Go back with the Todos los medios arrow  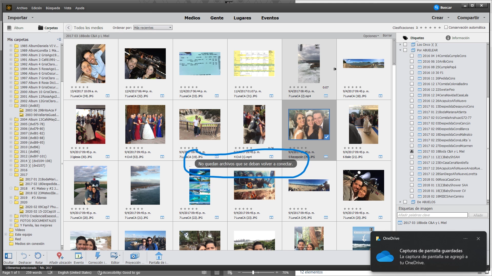coord(68,28)
